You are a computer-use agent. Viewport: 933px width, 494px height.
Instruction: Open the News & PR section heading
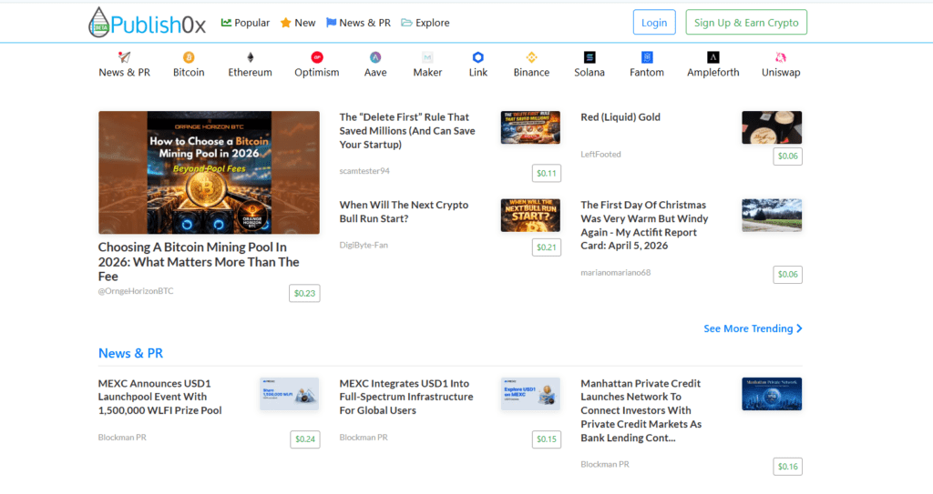130,353
